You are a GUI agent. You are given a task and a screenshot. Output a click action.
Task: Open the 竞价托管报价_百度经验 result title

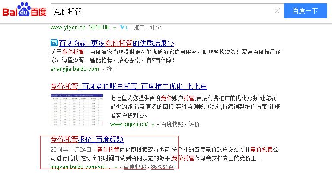pos(87,139)
